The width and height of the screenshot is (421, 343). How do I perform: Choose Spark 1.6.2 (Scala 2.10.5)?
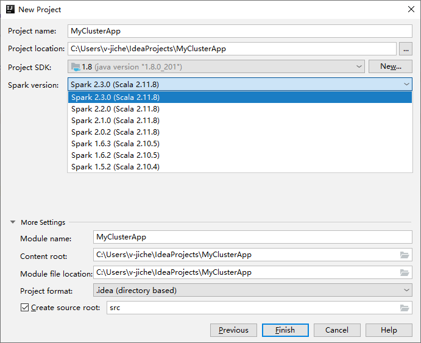click(x=240, y=155)
